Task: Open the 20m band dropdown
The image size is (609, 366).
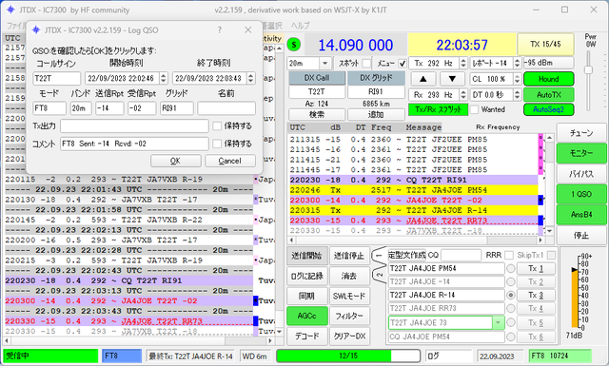Action: click(325, 63)
